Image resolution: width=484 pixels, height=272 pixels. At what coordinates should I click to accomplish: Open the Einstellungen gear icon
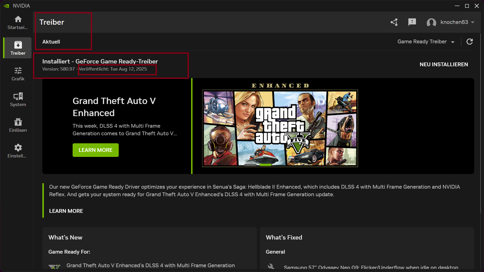(x=18, y=148)
